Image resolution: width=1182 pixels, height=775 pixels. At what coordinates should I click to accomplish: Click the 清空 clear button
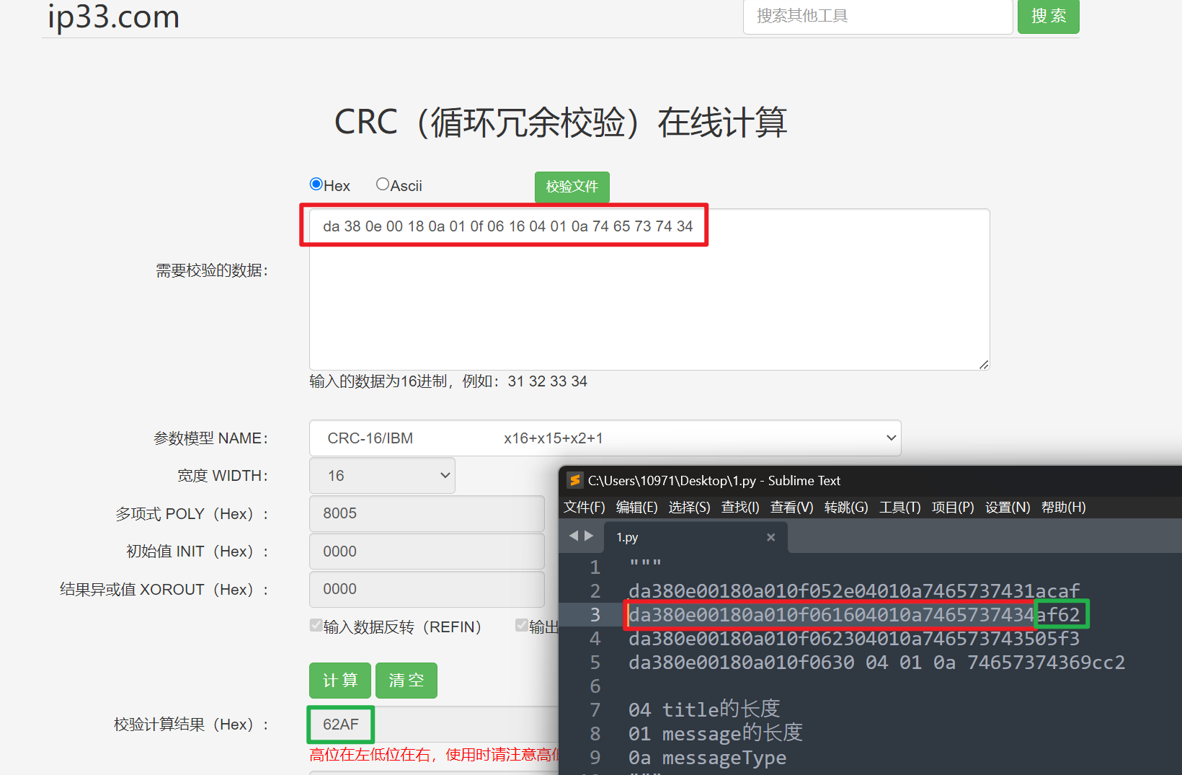tap(406, 681)
